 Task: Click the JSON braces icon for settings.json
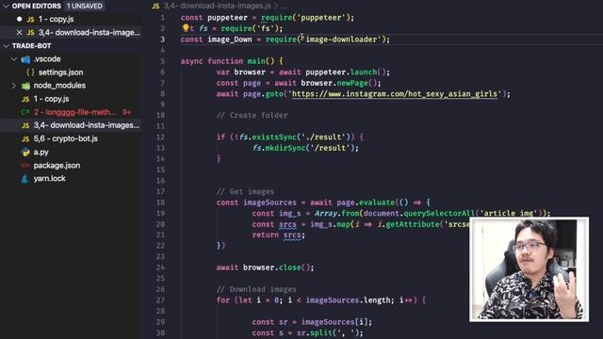pos(30,73)
